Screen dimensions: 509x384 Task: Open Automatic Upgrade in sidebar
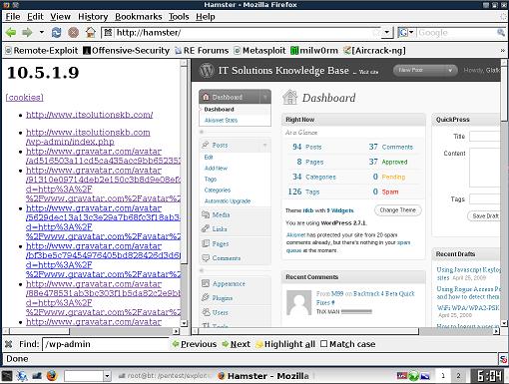(x=228, y=201)
